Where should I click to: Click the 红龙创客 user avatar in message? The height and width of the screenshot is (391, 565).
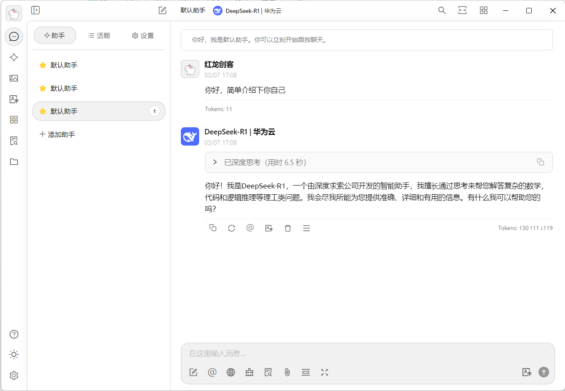click(x=190, y=69)
